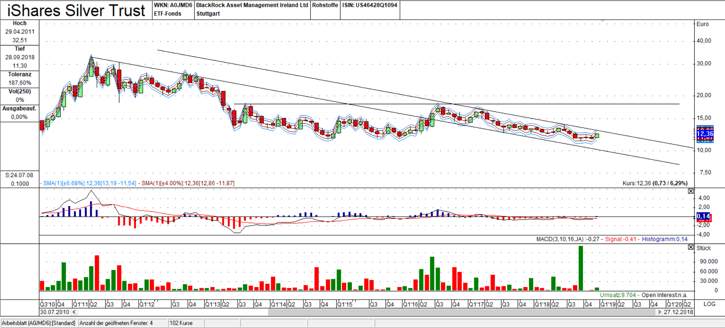Click the Vol(250) value 0%

(x=20, y=100)
